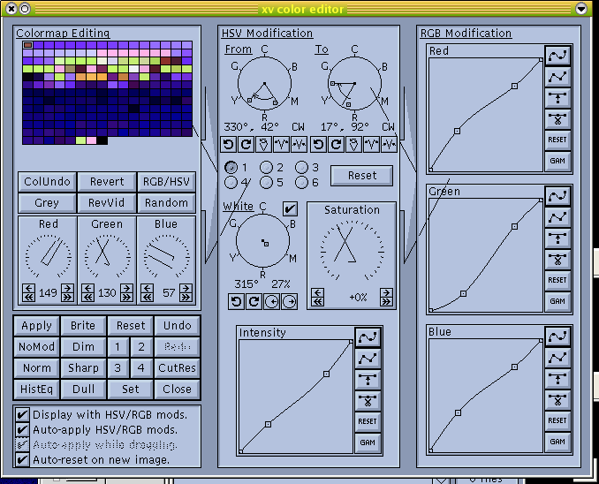The image size is (599, 484).
Task: Rotate From hue range clockwise
Action: point(246,144)
